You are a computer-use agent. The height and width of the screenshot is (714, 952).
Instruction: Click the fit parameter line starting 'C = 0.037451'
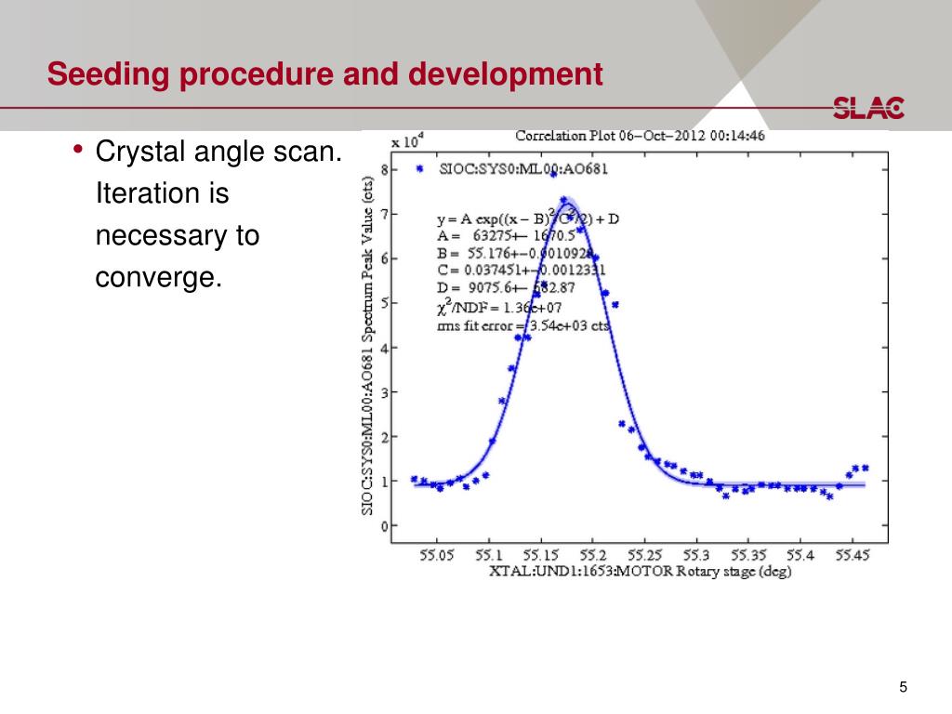click(521, 271)
